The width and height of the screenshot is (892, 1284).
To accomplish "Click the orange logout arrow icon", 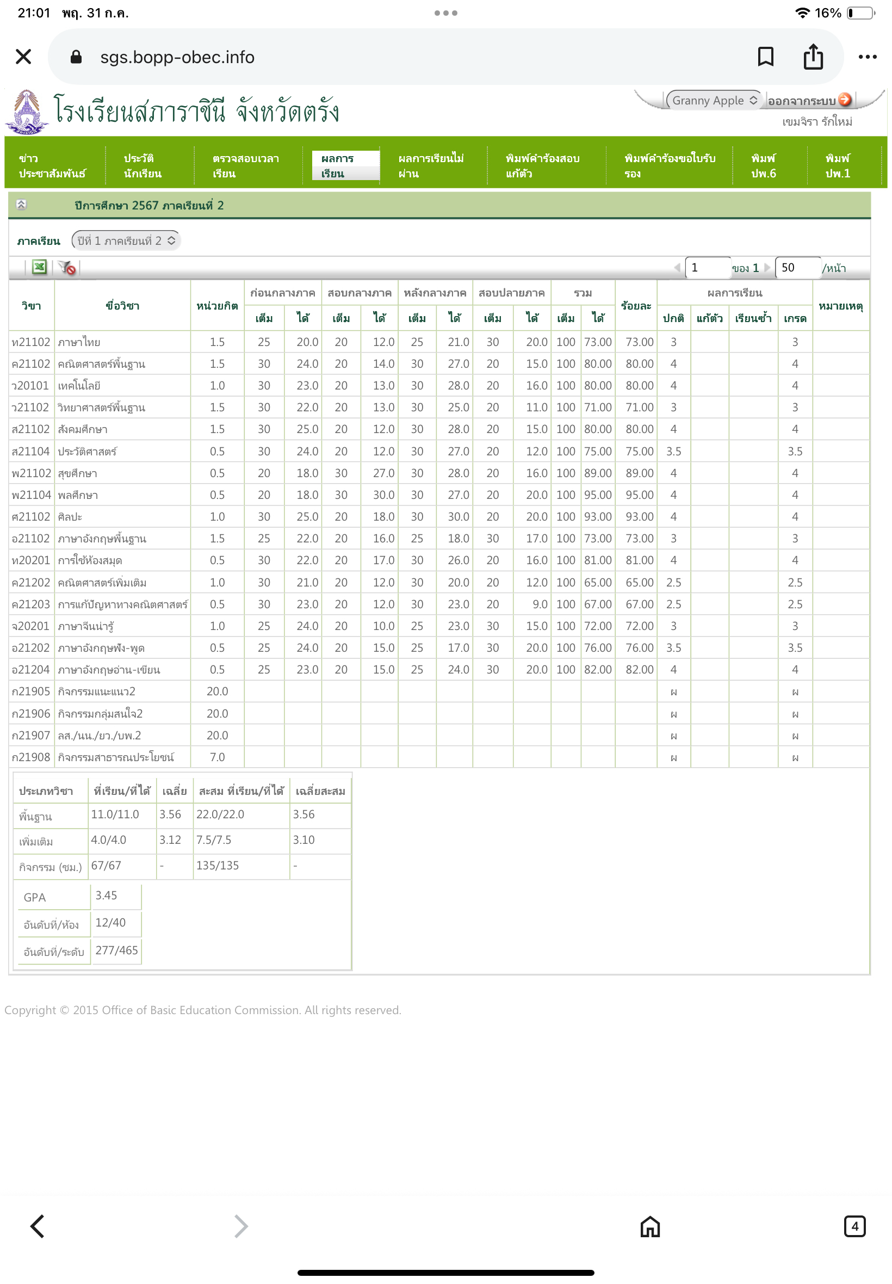I will pos(845,100).
